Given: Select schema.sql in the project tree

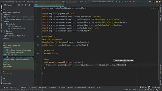Looking at the screenshot, I should pos(8,67).
